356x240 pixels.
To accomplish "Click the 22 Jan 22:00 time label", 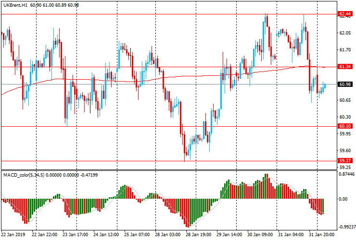I will click(x=45, y=235).
